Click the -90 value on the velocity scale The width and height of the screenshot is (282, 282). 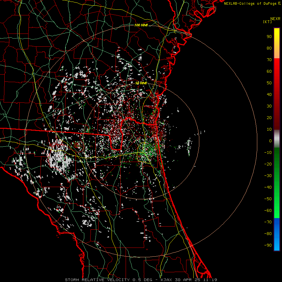point(268,245)
